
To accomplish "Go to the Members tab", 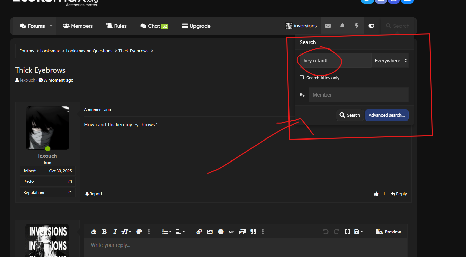I will coord(78,26).
